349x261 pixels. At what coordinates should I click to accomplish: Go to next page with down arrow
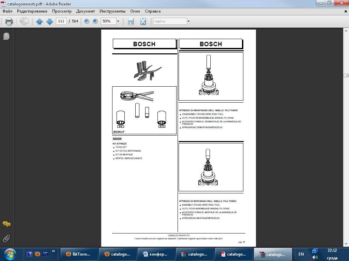coord(49,21)
